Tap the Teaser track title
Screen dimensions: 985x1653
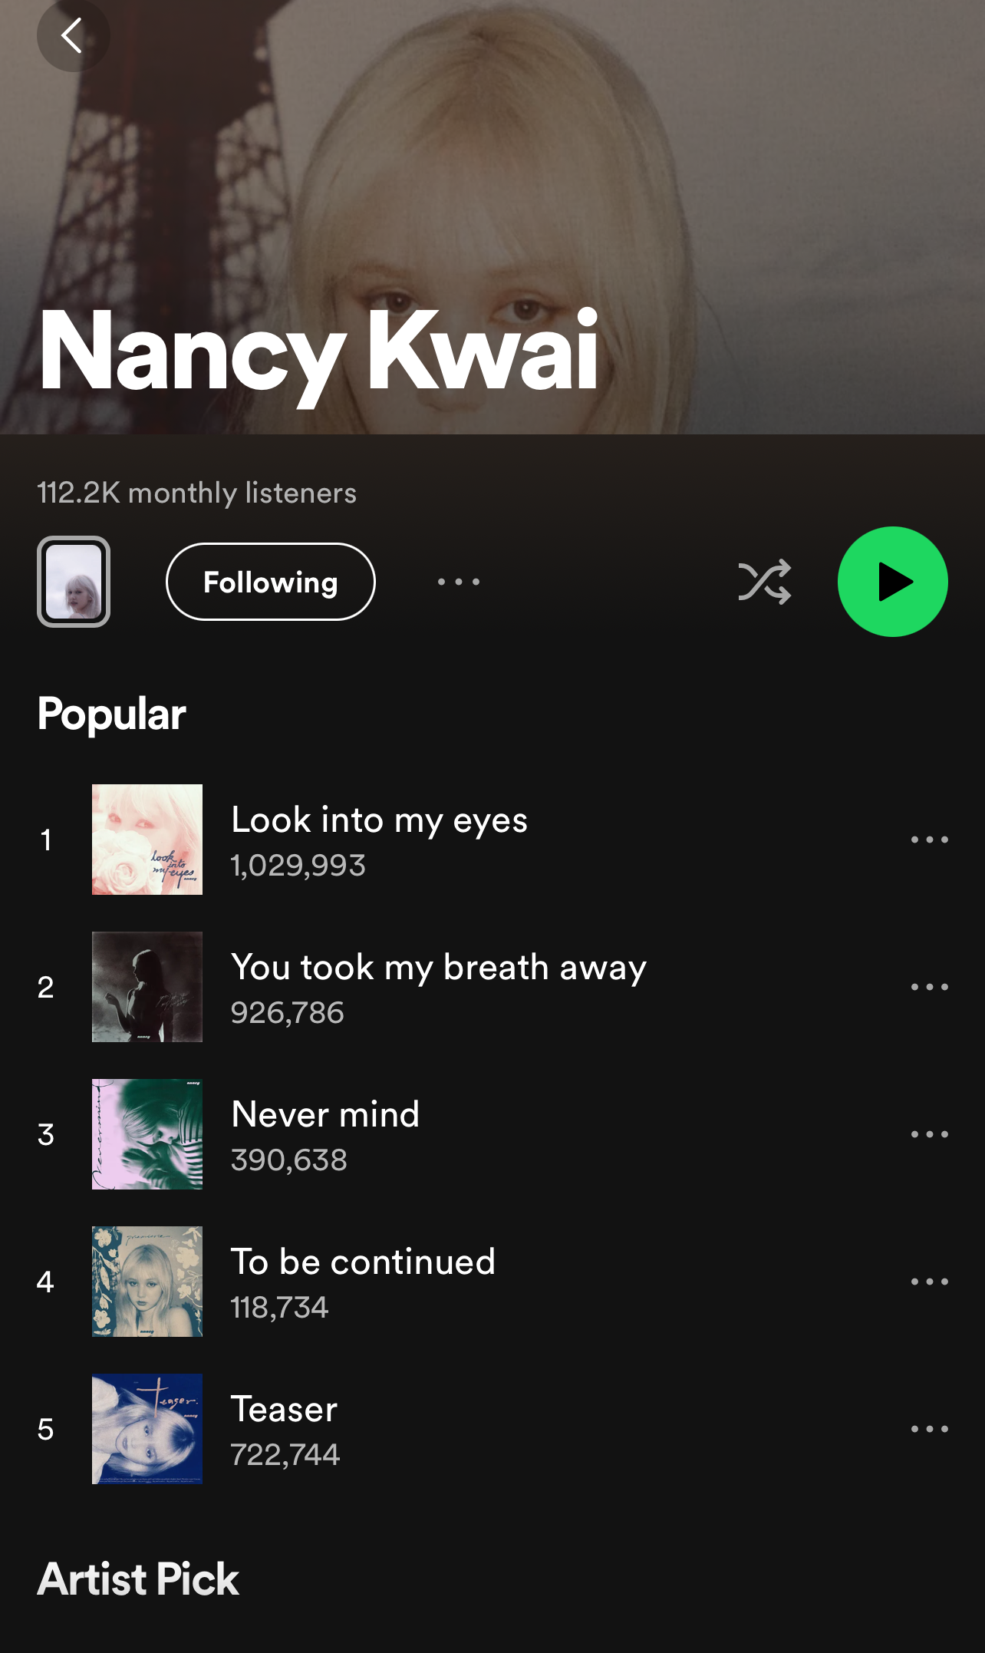284,1409
